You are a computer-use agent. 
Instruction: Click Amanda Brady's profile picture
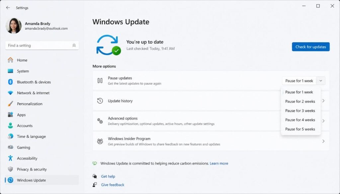[14, 26]
